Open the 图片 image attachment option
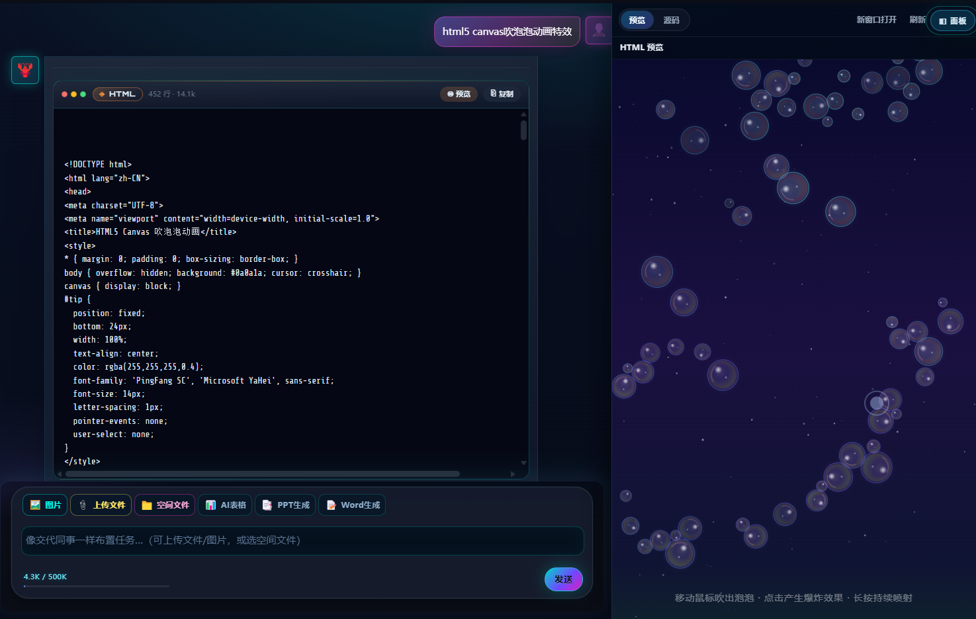 tap(46, 505)
